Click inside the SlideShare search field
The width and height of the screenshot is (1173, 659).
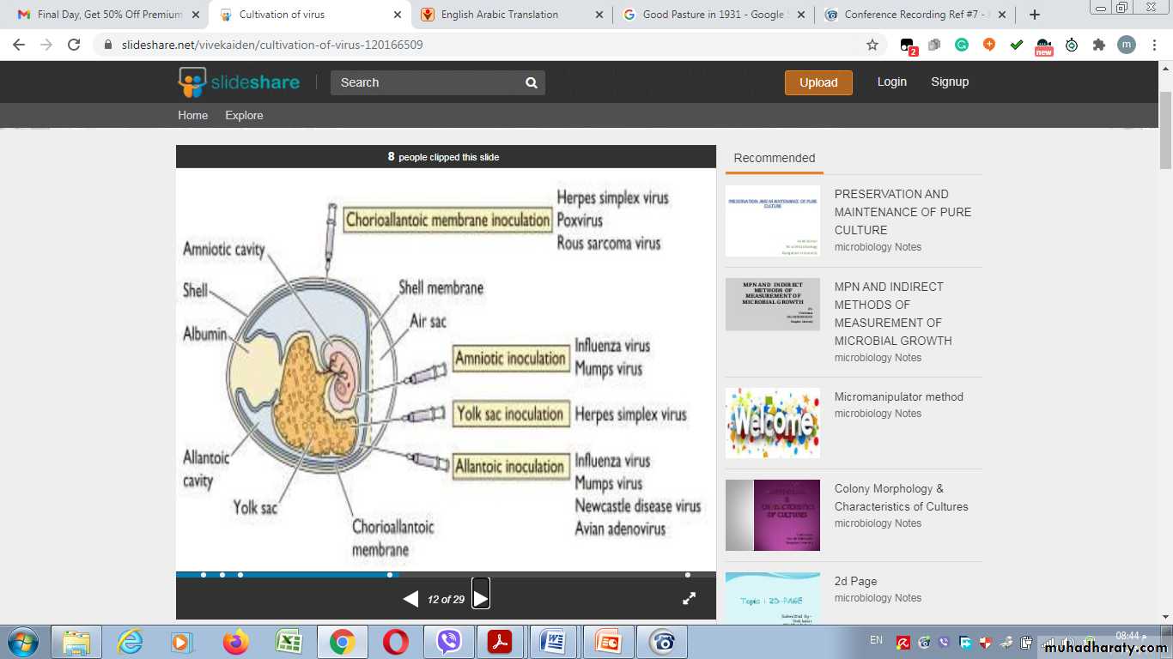(425, 82)
